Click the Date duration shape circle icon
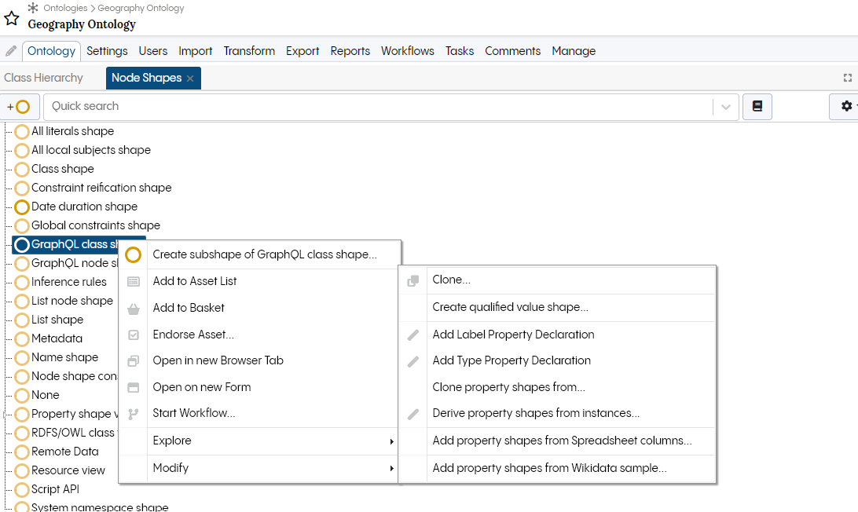Image resolution: width=858 pixels, height=512 pixels. click(x=22, y=207)
